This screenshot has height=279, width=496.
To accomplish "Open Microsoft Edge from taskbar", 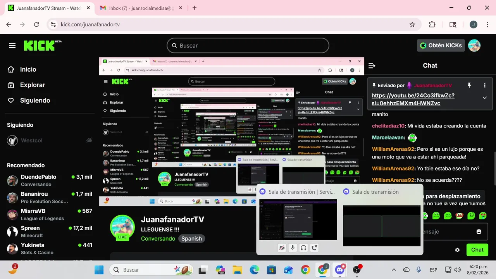I will (x=254, y=270).
